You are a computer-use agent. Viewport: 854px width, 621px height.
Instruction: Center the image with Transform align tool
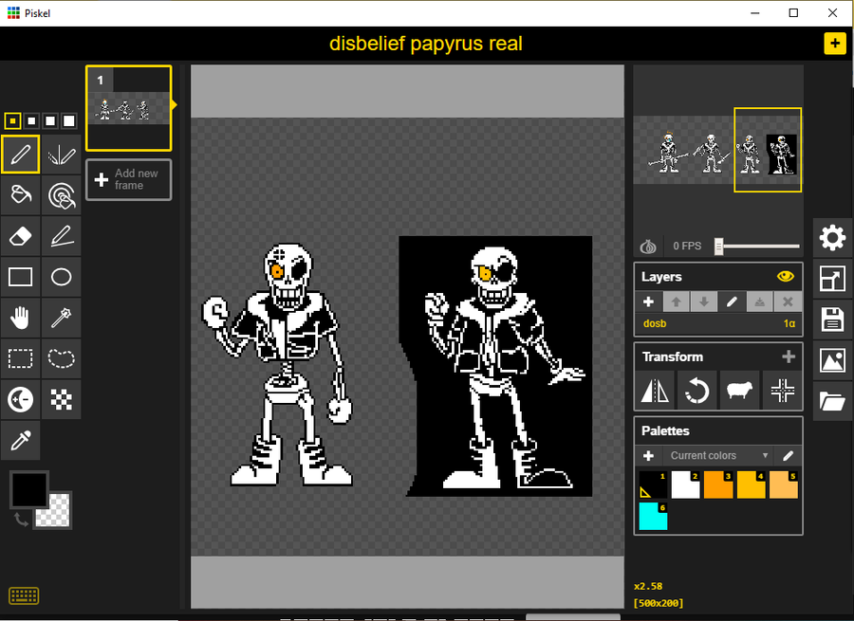click(782, 391)
